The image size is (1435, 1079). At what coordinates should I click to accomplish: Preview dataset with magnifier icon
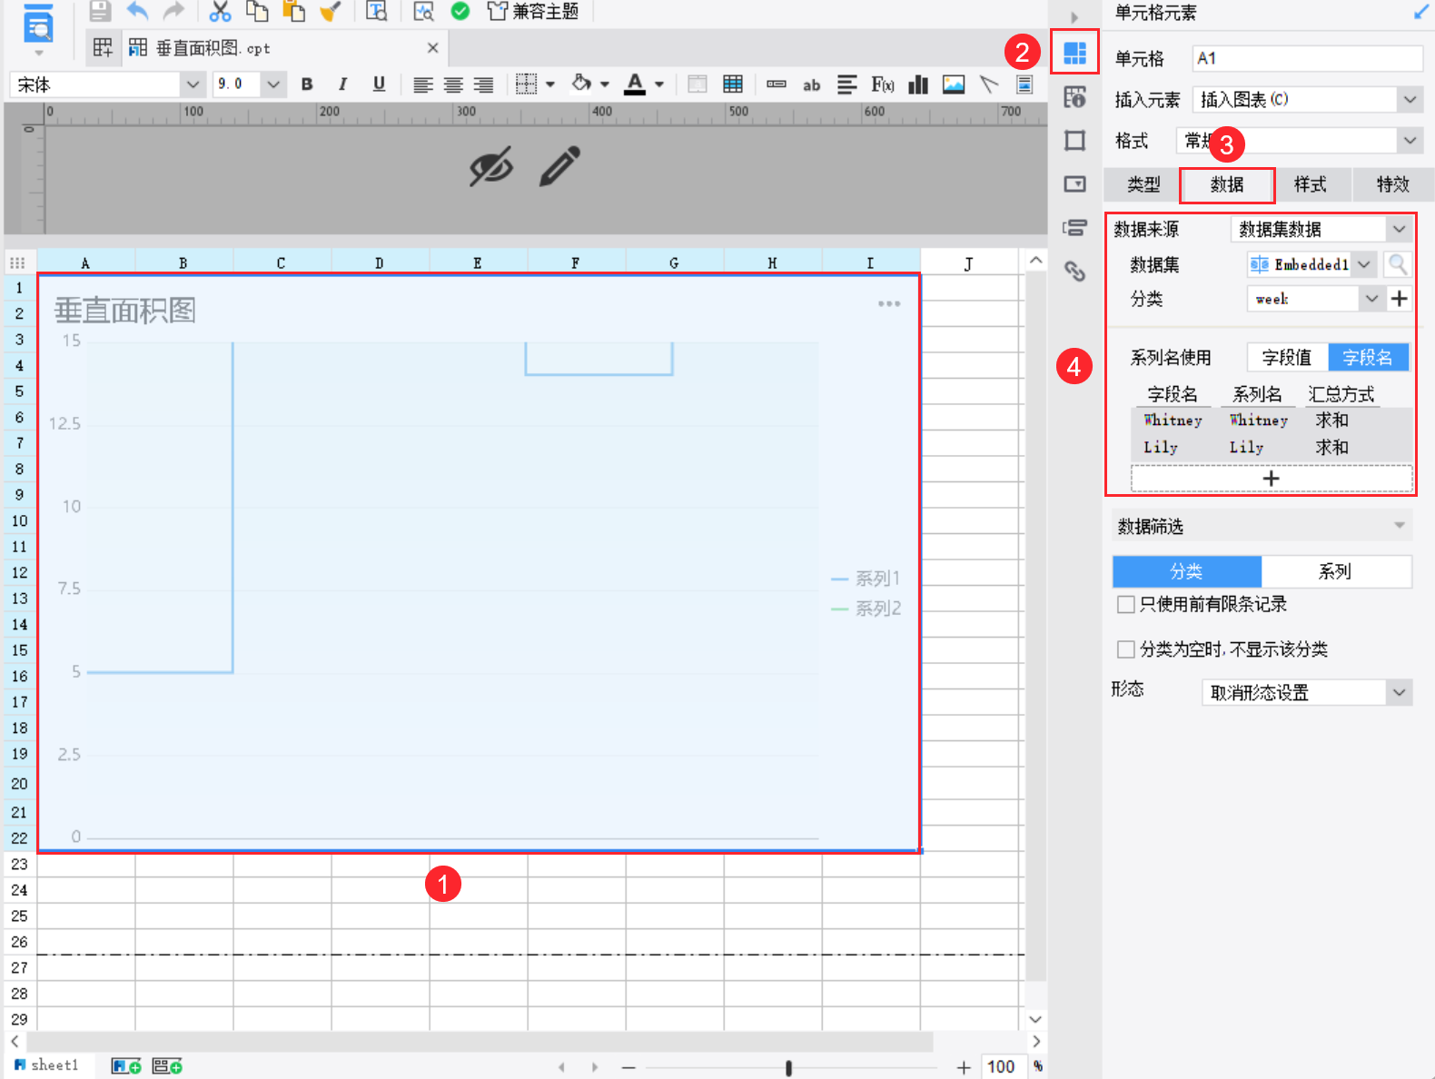pos(1398,264)
